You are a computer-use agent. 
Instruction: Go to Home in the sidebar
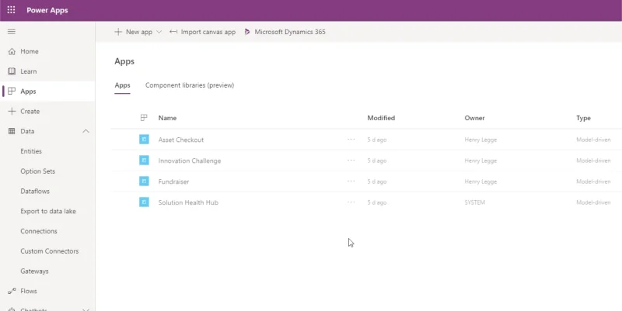tap(30, 51)
